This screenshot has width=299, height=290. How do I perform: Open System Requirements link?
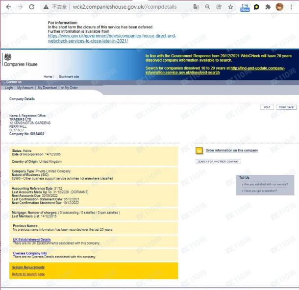pos(28,267)
